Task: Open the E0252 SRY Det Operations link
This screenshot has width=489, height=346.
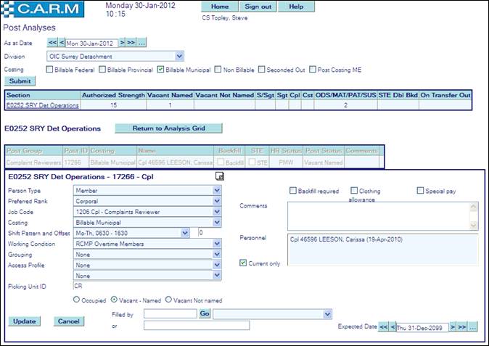Action: pyautogui.click(x=42, y=105)
